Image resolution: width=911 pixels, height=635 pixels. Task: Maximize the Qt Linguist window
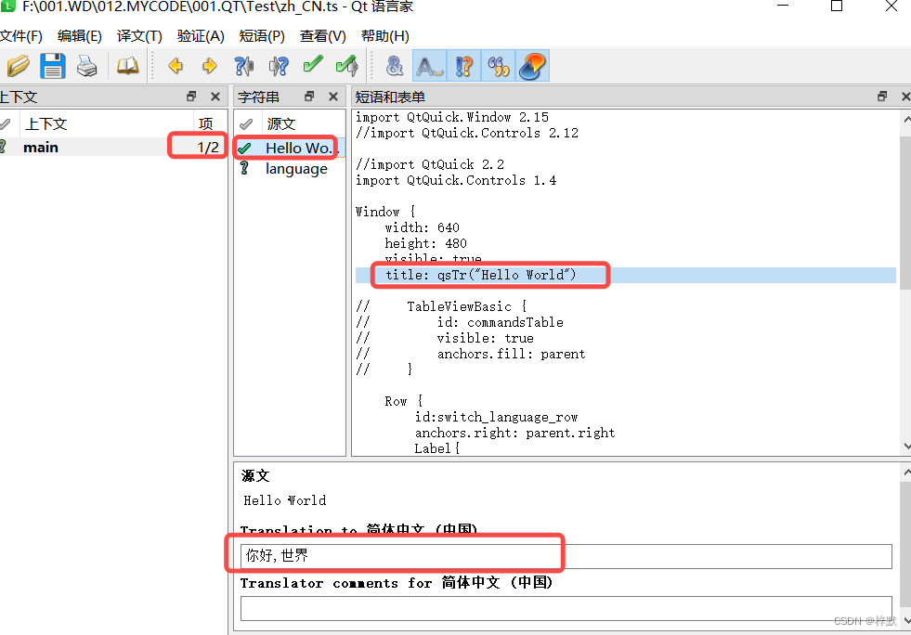click(x=837, y=6)
